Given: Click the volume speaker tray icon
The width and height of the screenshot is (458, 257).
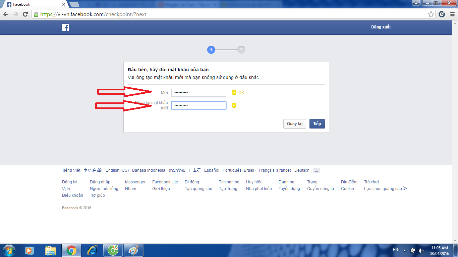Looking at the screenshot, I should 421,250.
